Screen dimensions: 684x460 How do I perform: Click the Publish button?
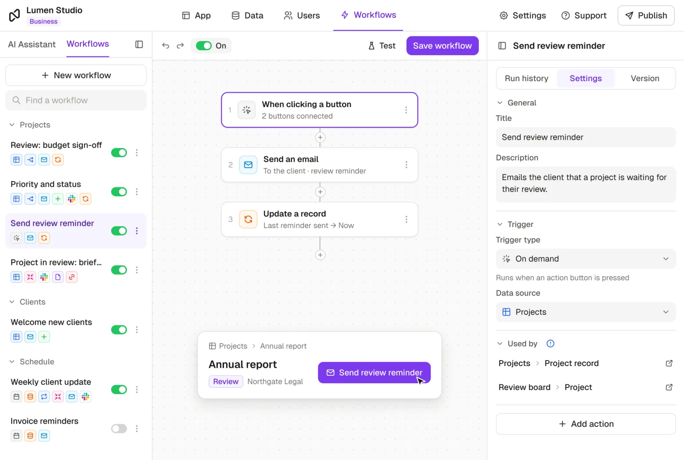[646, 15]
